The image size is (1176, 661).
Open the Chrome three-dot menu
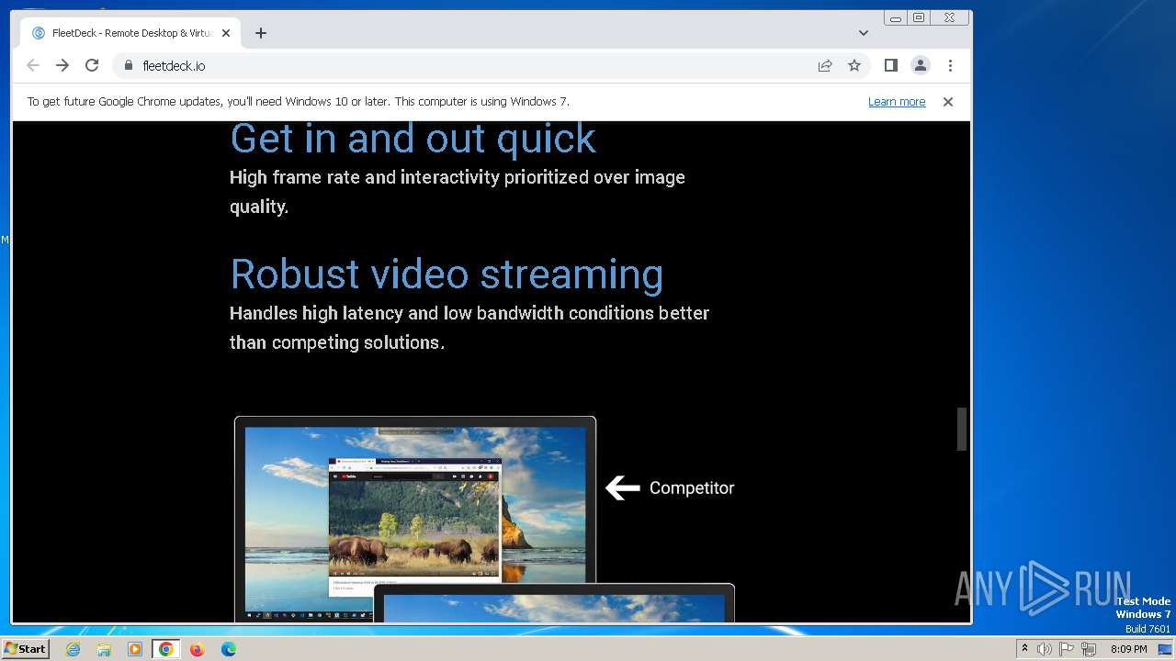click(x=950, y=65)
